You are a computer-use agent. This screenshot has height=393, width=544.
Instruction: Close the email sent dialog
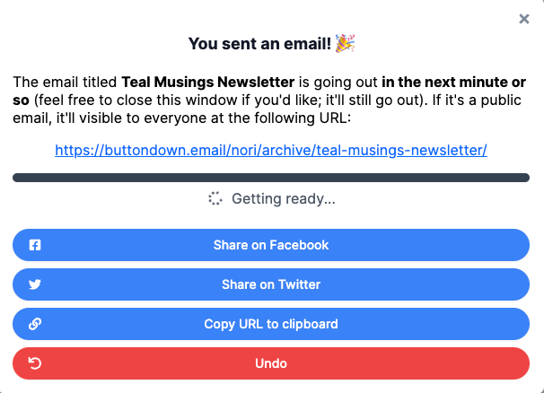(524, 19)
